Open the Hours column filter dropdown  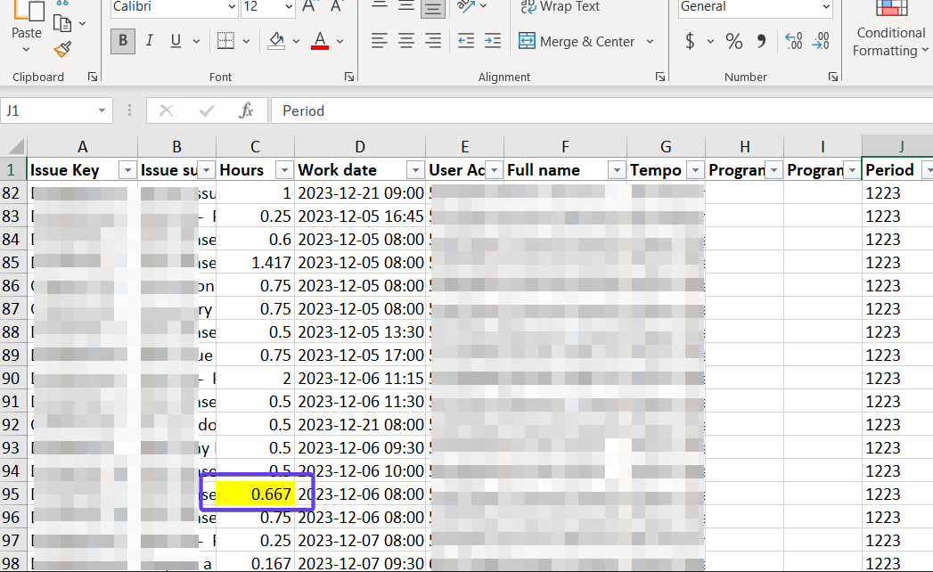coord(284,170)
